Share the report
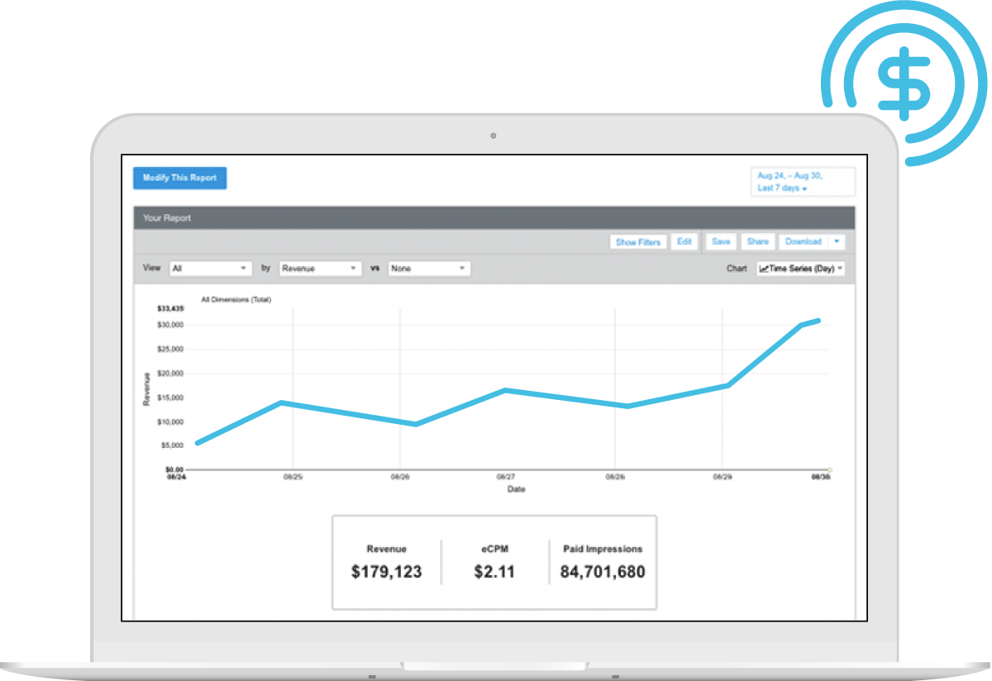 pyautogui.click(x=757, y=241)
